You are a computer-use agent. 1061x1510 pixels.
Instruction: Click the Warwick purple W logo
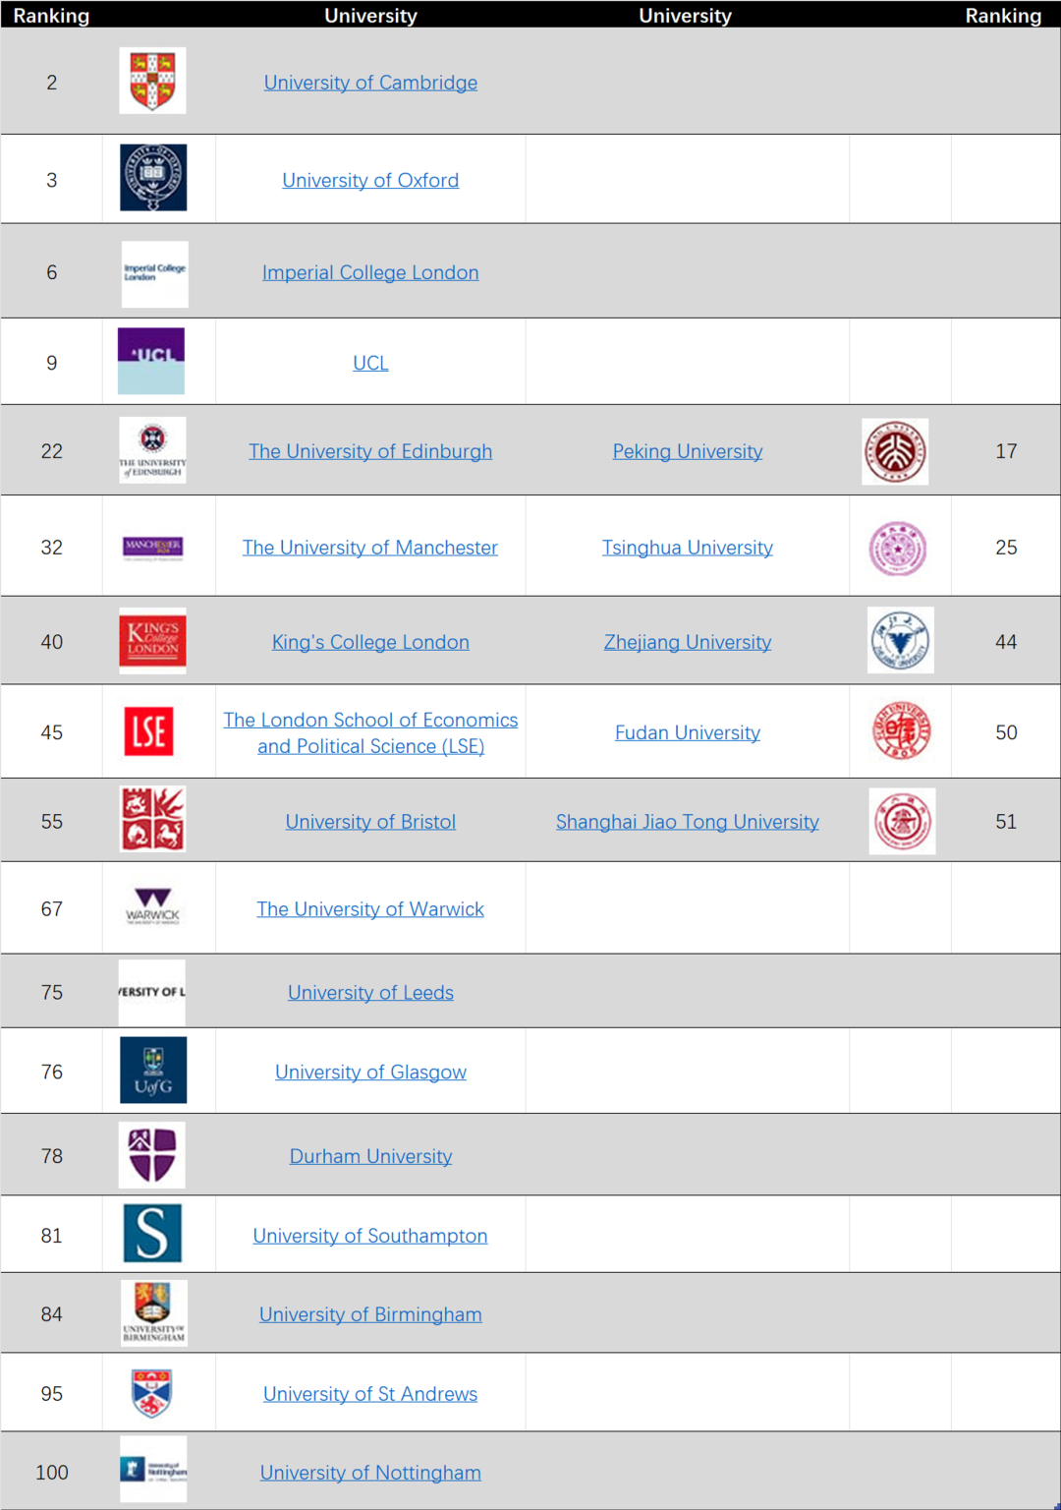(153, 906)
